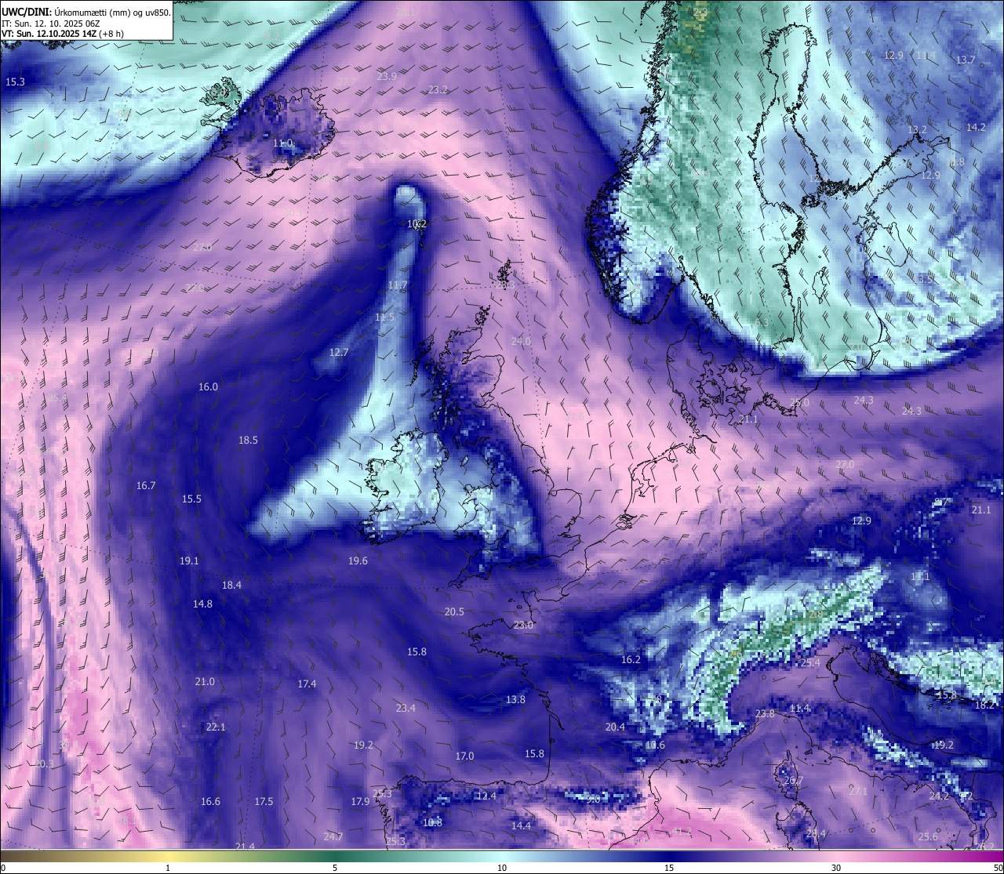Viewport: 1004px width, 874px height.
Task: Click the value 26.7 over Corsica
Action: 794,780
